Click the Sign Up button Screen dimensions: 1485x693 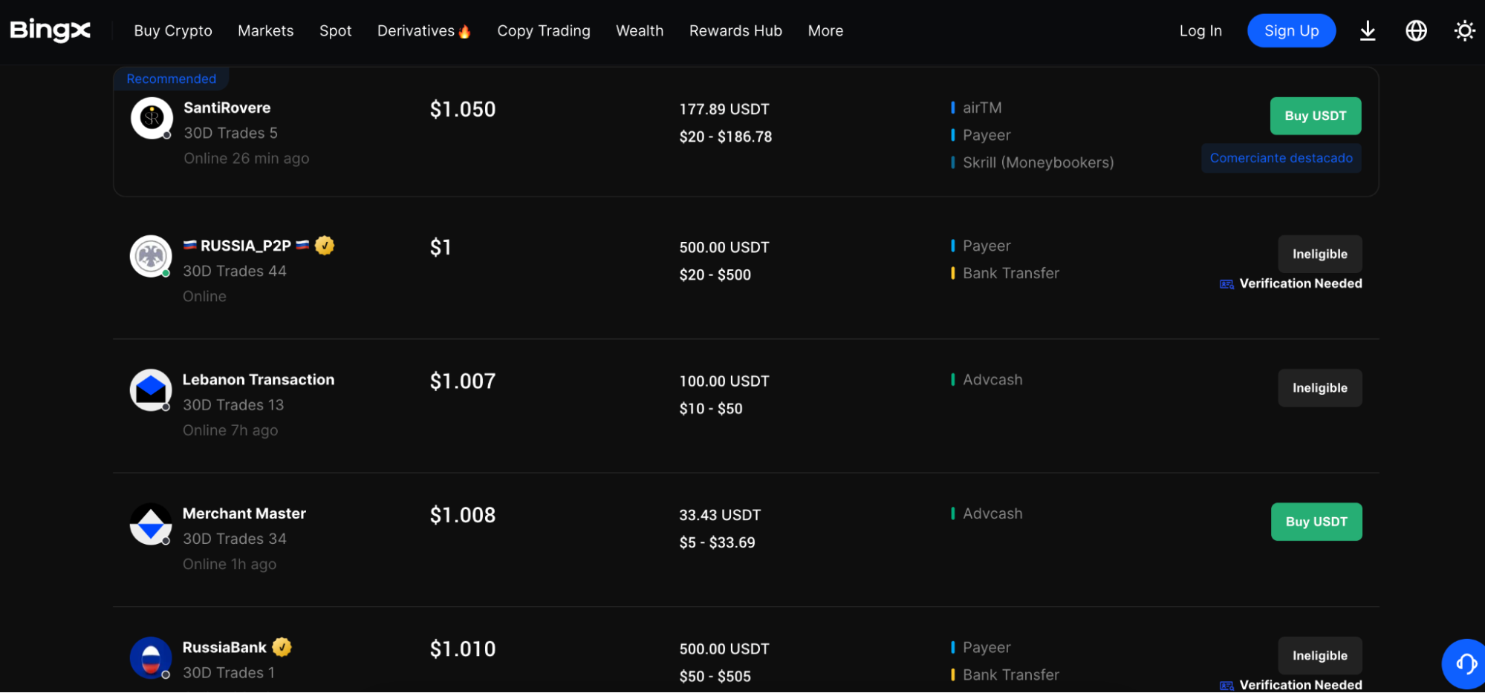(1291, 30)
